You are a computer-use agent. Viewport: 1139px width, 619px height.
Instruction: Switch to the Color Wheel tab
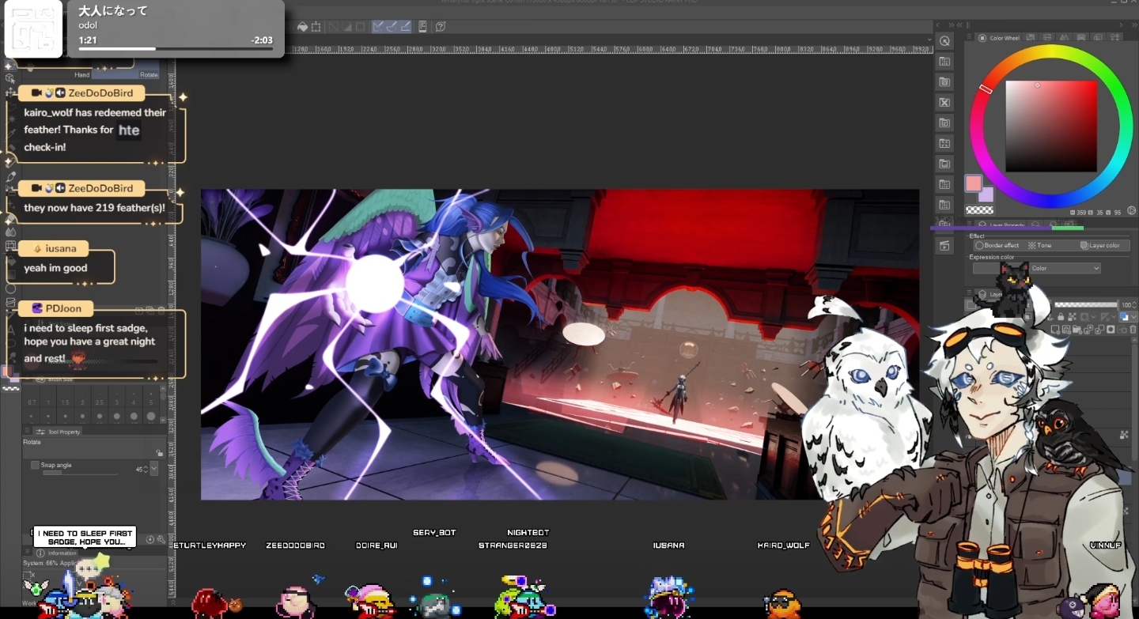(1000, 38)
